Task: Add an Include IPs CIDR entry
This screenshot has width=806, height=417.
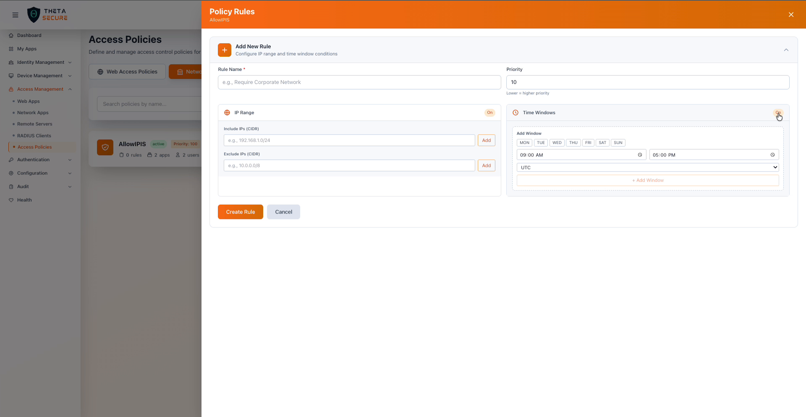Action: point(486,140)
